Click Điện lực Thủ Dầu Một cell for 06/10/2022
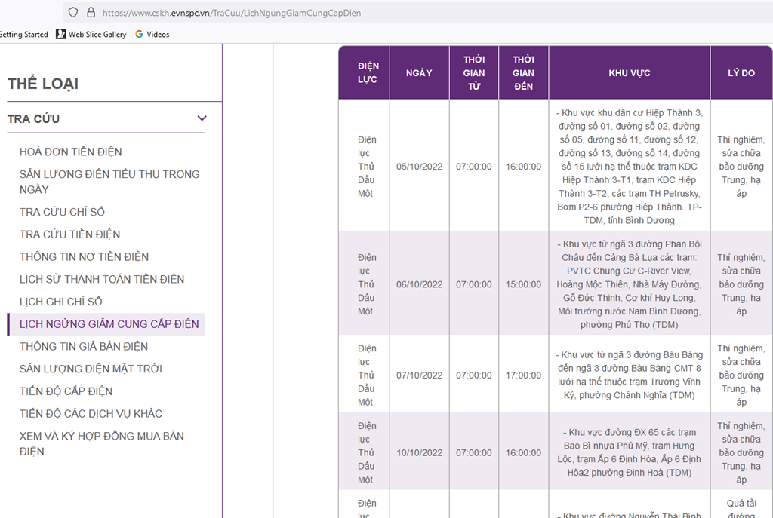 (366, 284)
